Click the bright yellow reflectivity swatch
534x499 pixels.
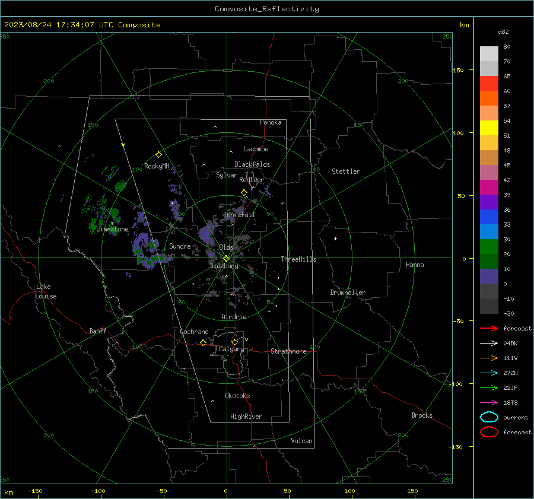point(489,128)
